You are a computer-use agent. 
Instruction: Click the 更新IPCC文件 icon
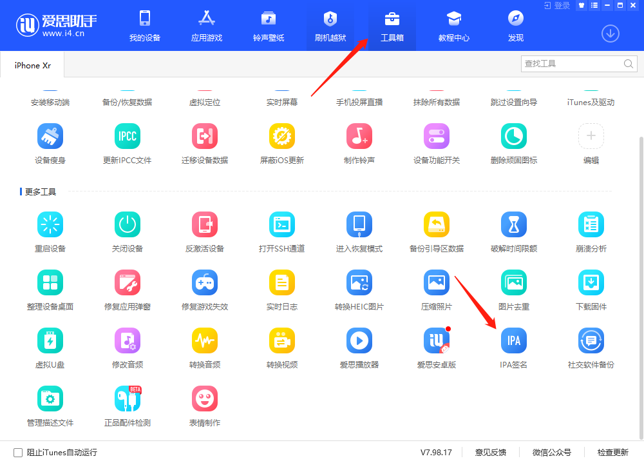[x=128, y=136]
